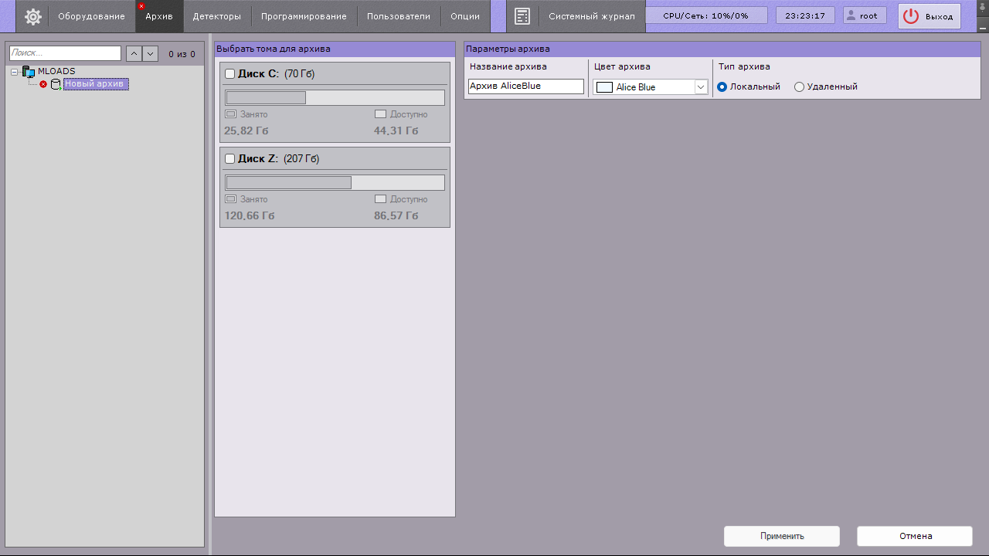Select the MLOADS tree label

(56, 71)
